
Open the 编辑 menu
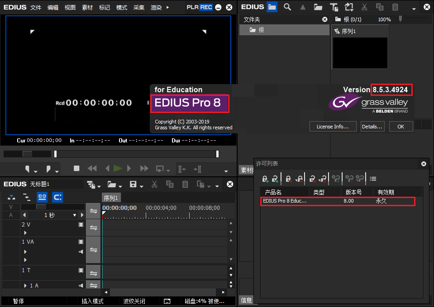point(53,8)
